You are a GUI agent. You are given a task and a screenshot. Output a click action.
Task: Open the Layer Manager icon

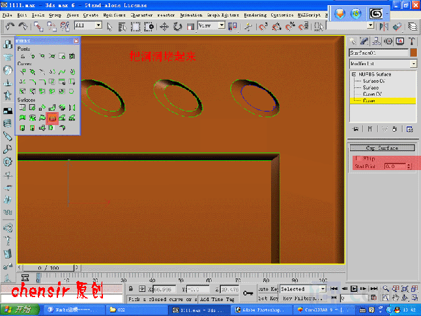[x=412, y=27]
